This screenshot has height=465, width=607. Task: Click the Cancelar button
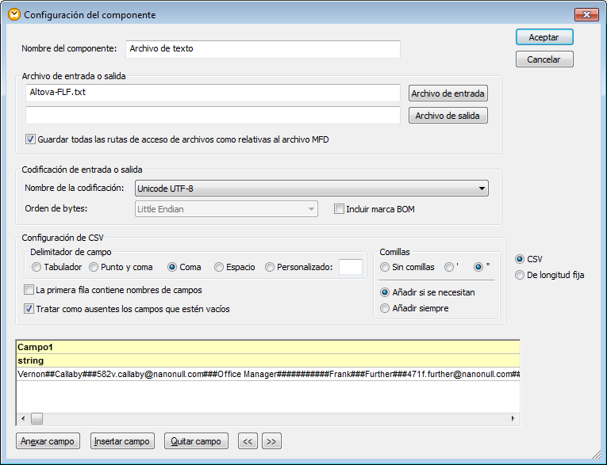point(544,59)
